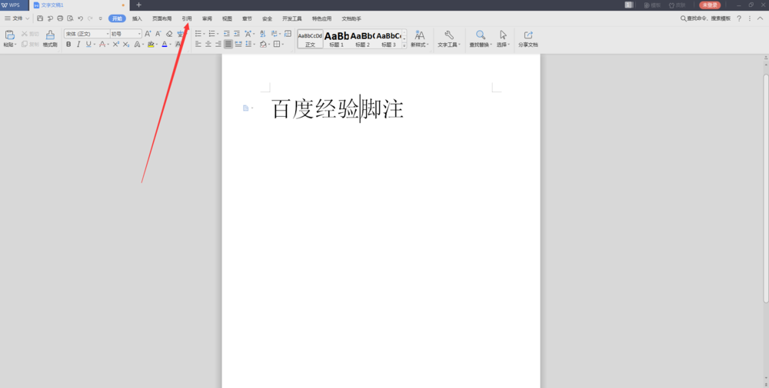Click the WPS home button

tap(14, 5)
